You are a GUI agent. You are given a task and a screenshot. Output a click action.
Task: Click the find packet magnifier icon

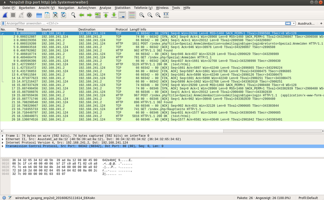tap(73, 15)
